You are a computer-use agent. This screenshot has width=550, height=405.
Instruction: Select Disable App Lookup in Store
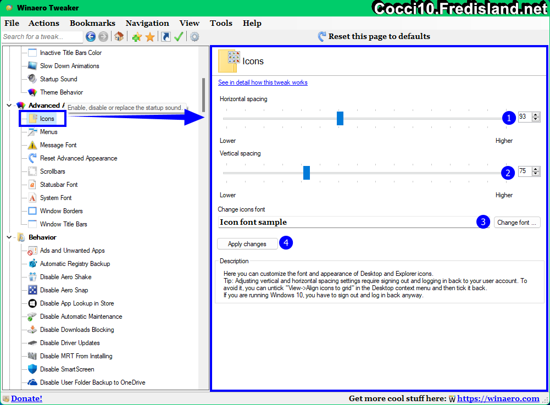(x=77, y=303)
